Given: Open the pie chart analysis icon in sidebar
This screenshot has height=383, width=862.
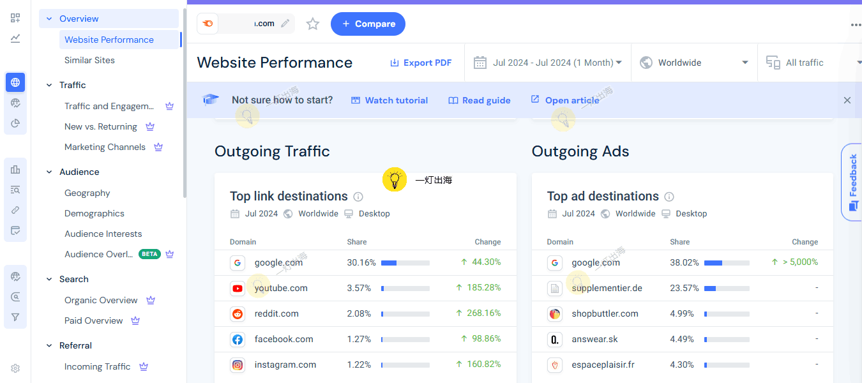Looking at the screenshot, I should [15, 123].
